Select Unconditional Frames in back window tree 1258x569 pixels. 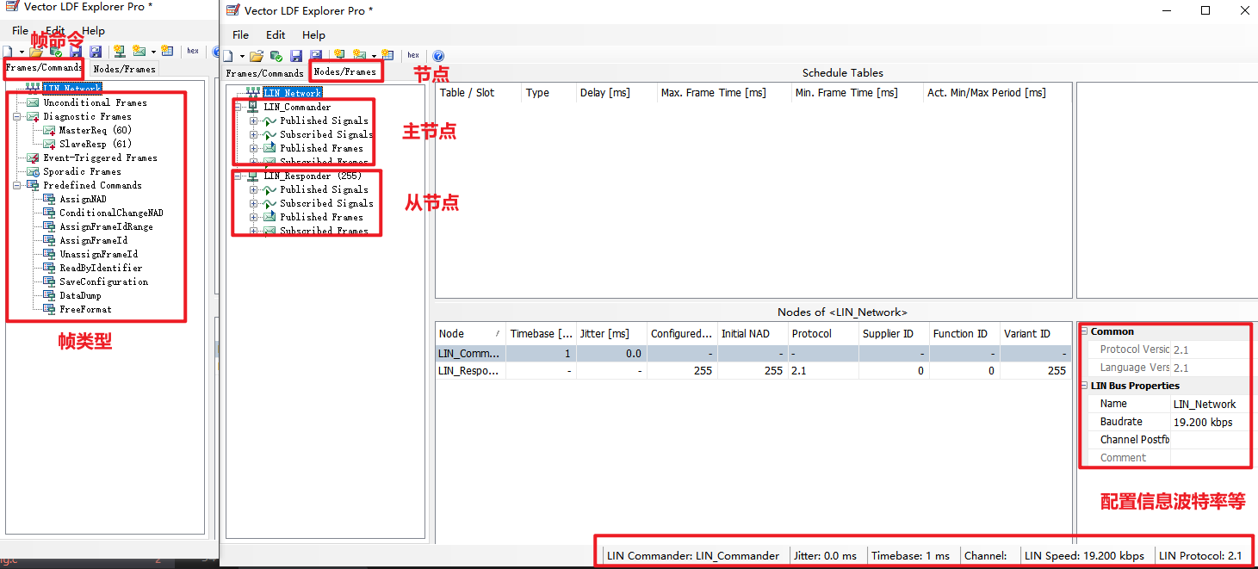coord(95,102)
